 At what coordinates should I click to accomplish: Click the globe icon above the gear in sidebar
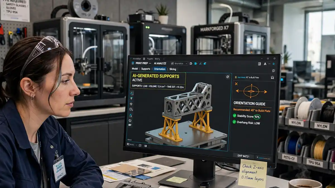(x=131, y=104)
